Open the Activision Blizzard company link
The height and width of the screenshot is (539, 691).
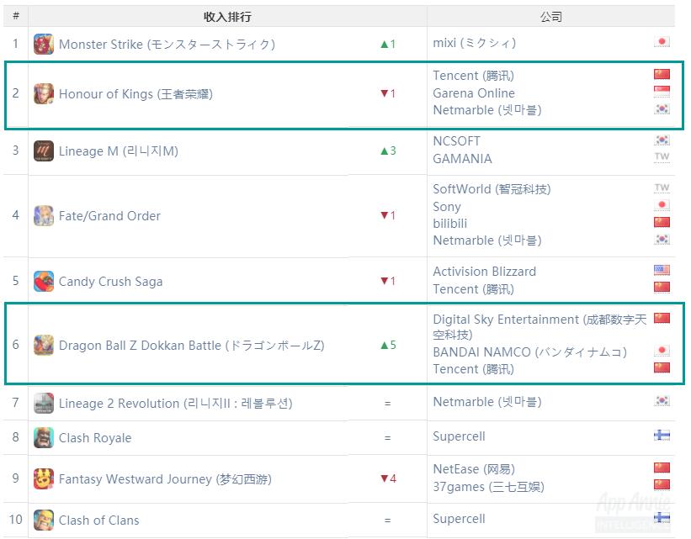(484, 272)
